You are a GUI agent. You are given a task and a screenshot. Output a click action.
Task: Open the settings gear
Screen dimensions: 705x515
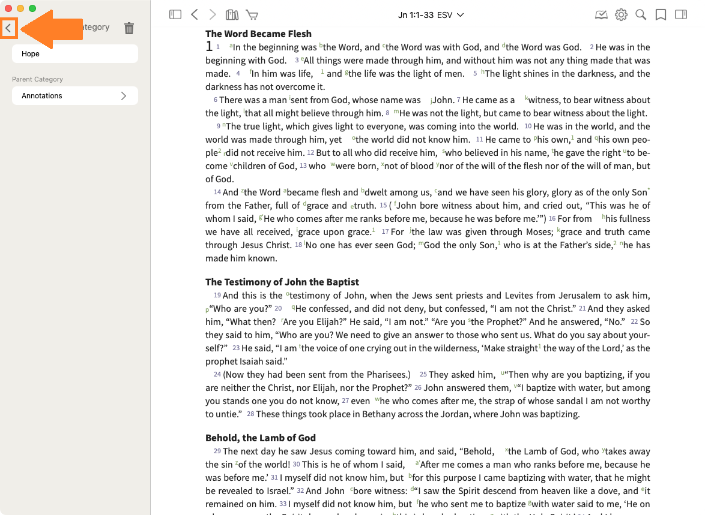621,15
